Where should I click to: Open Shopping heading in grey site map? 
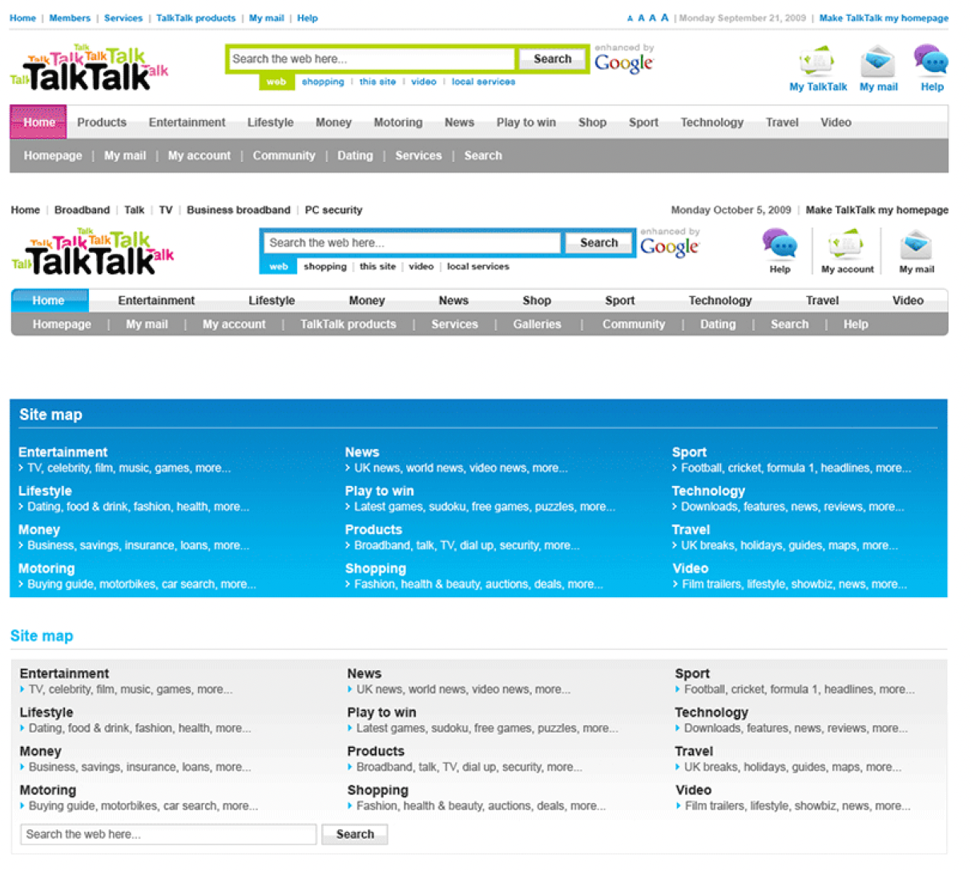point(378,790)
